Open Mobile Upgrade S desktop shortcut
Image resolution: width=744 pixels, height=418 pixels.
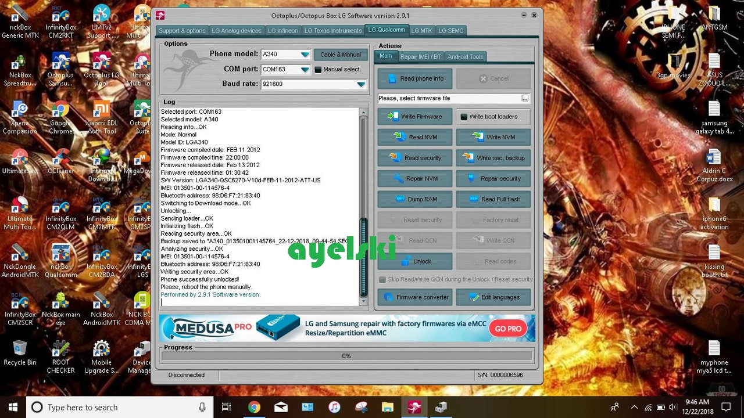pyautogui.click(x=101, y=356)
